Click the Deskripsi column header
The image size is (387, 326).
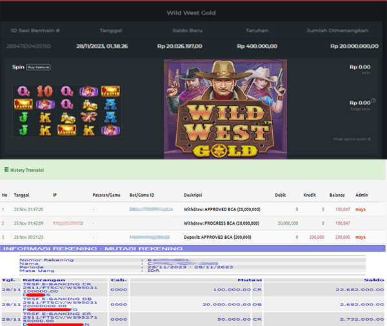tap(193, 195)
